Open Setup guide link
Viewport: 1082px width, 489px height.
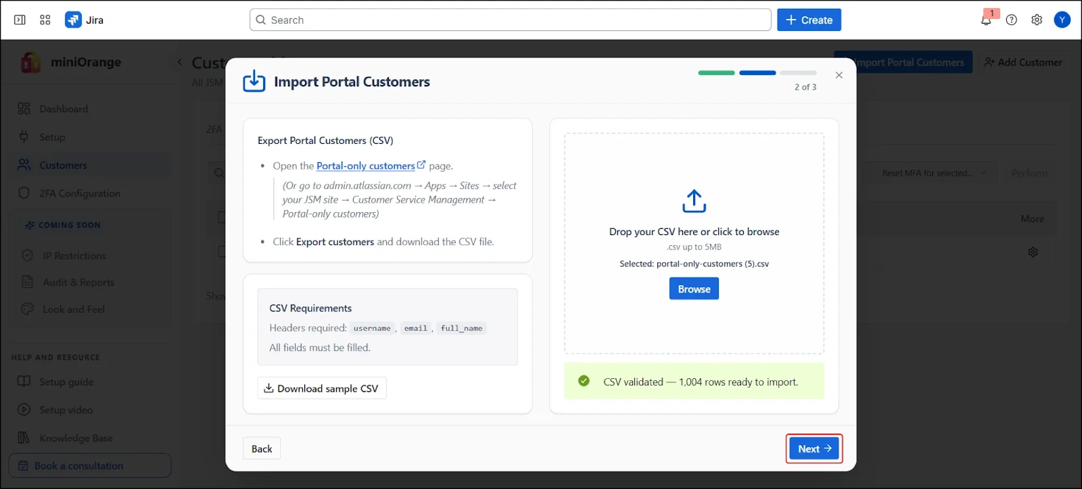click(66, 382)
